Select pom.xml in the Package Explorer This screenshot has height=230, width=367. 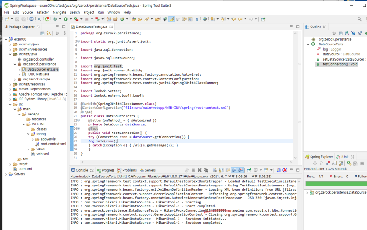point(25,169)
